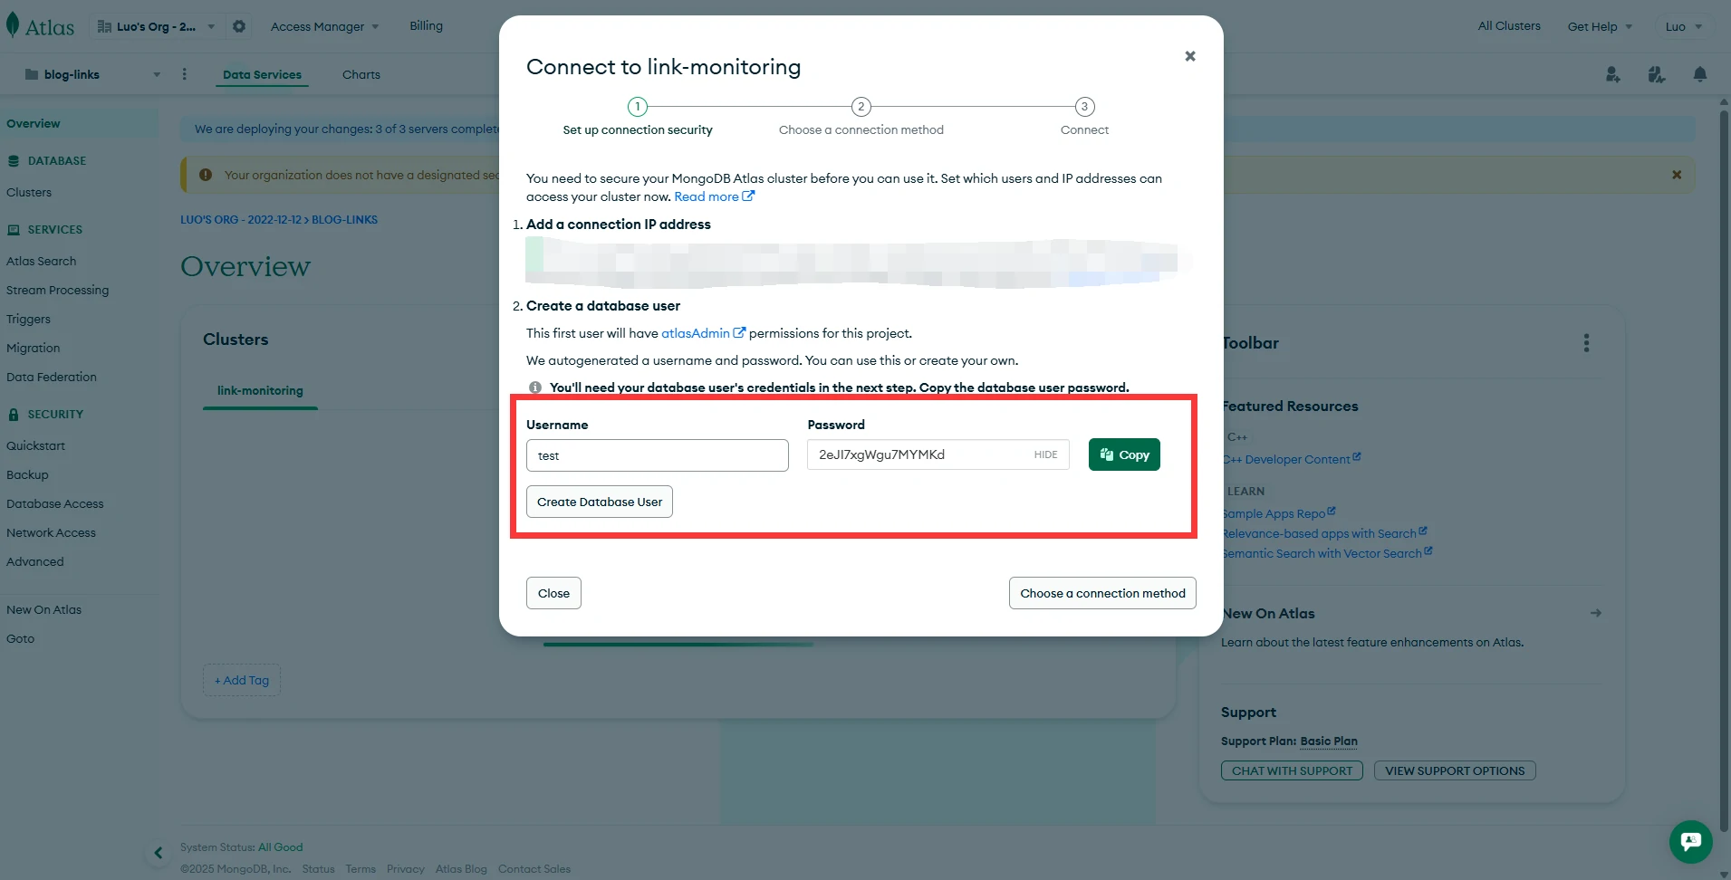1731x880 pixels.
Task: Open organization settings gear icon
Action: point(239,26)
